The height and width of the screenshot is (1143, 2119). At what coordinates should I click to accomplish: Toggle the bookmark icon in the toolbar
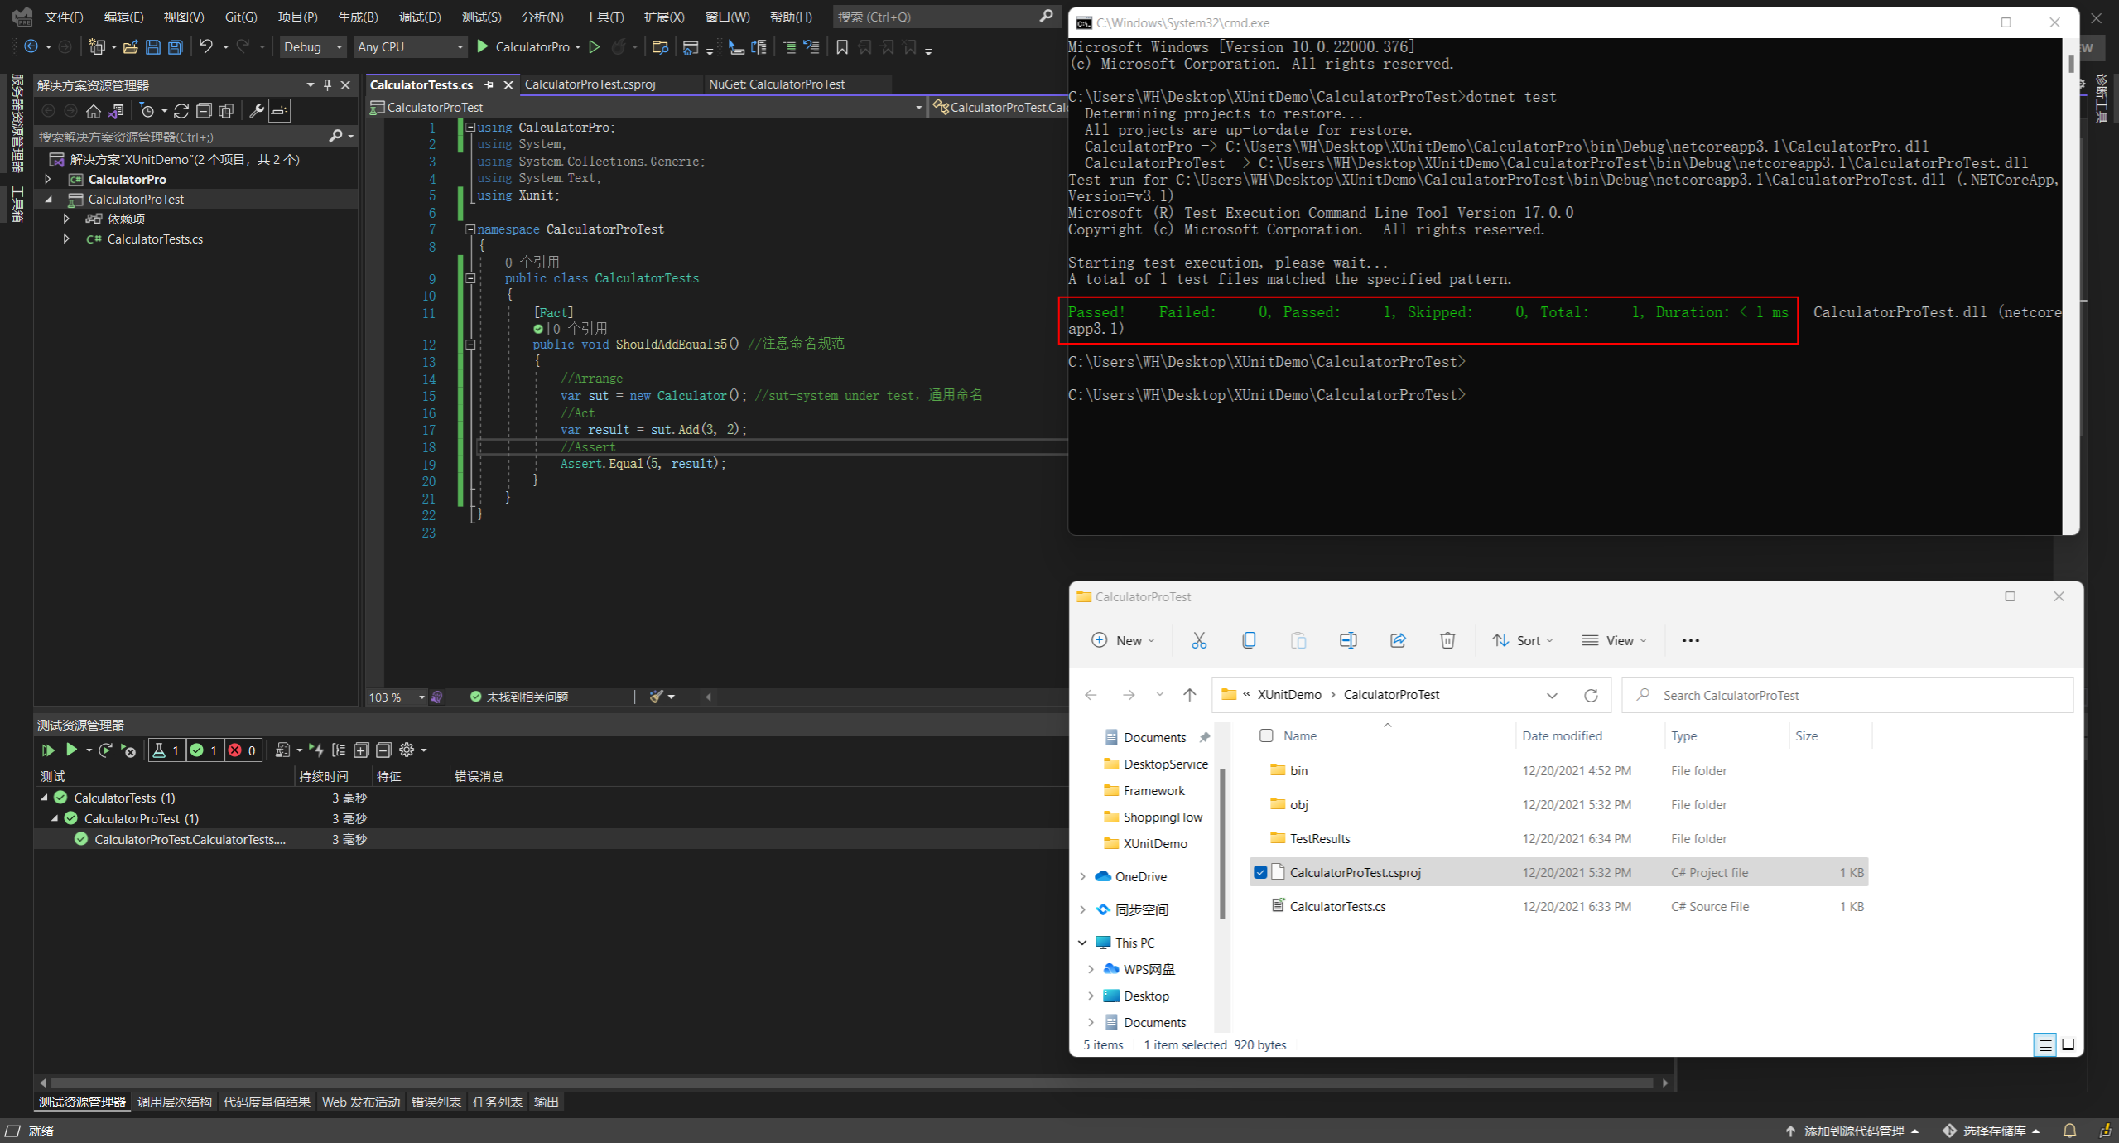pyautogui.click(x=842, y=47)
